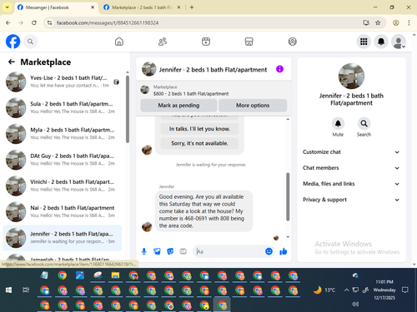The height and width of the screenshot is (312, 417).
Task: Switch to Messenger | Facebook tab
Action: 56,7
